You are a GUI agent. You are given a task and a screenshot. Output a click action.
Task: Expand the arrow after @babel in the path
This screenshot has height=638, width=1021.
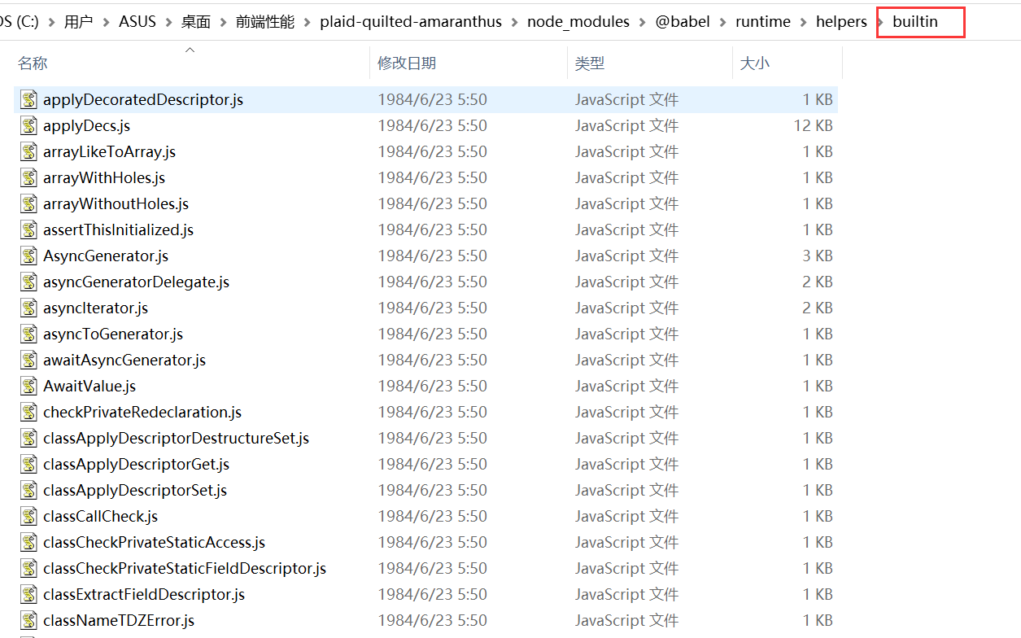(723, 22)
